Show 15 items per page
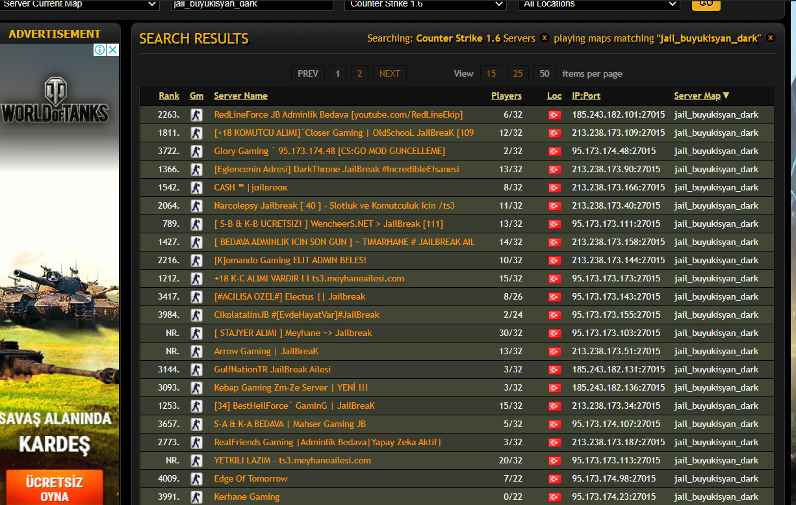Viewport: 796px width, 505px height. click(x=491, y=73)
